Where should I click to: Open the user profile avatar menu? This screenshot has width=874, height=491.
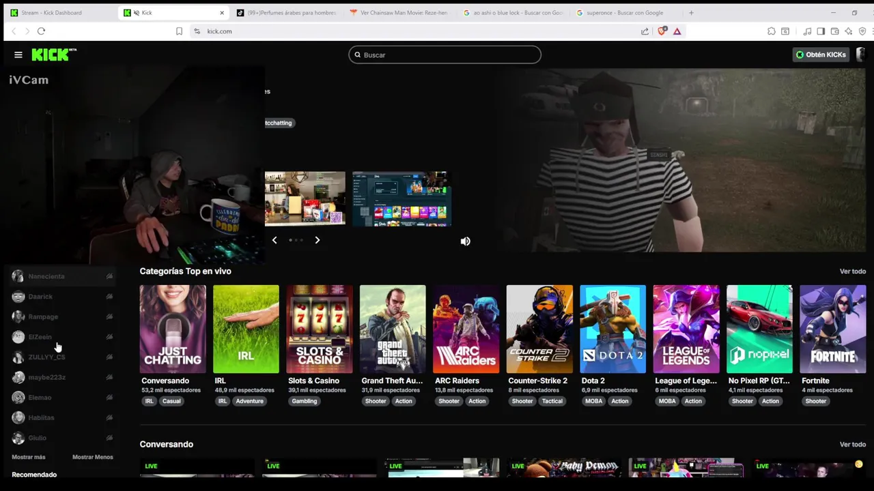click(860, 55)
